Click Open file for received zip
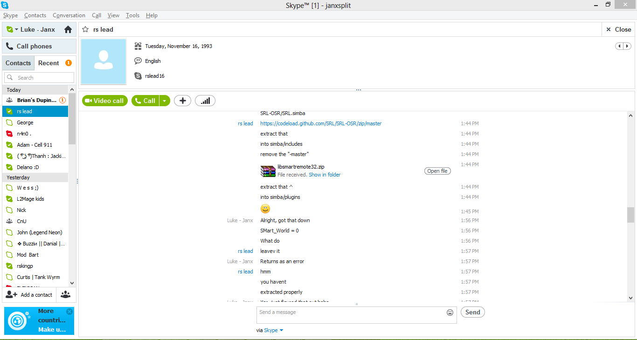 (437, 171)
